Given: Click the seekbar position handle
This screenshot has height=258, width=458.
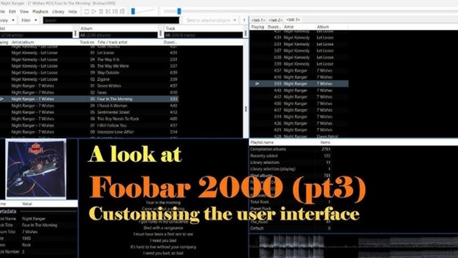Looking at the screenshot, I should (x=179, y=11).
